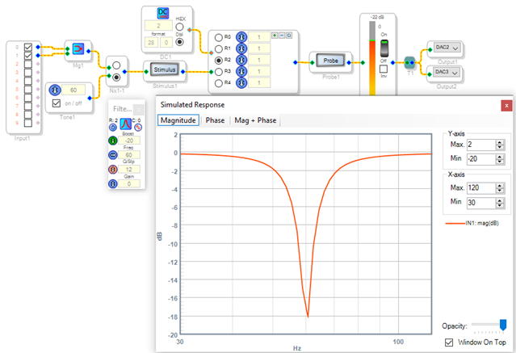
Task: Switch to the Phase tab
Action: pyautogui.click(x=215, y=120)
